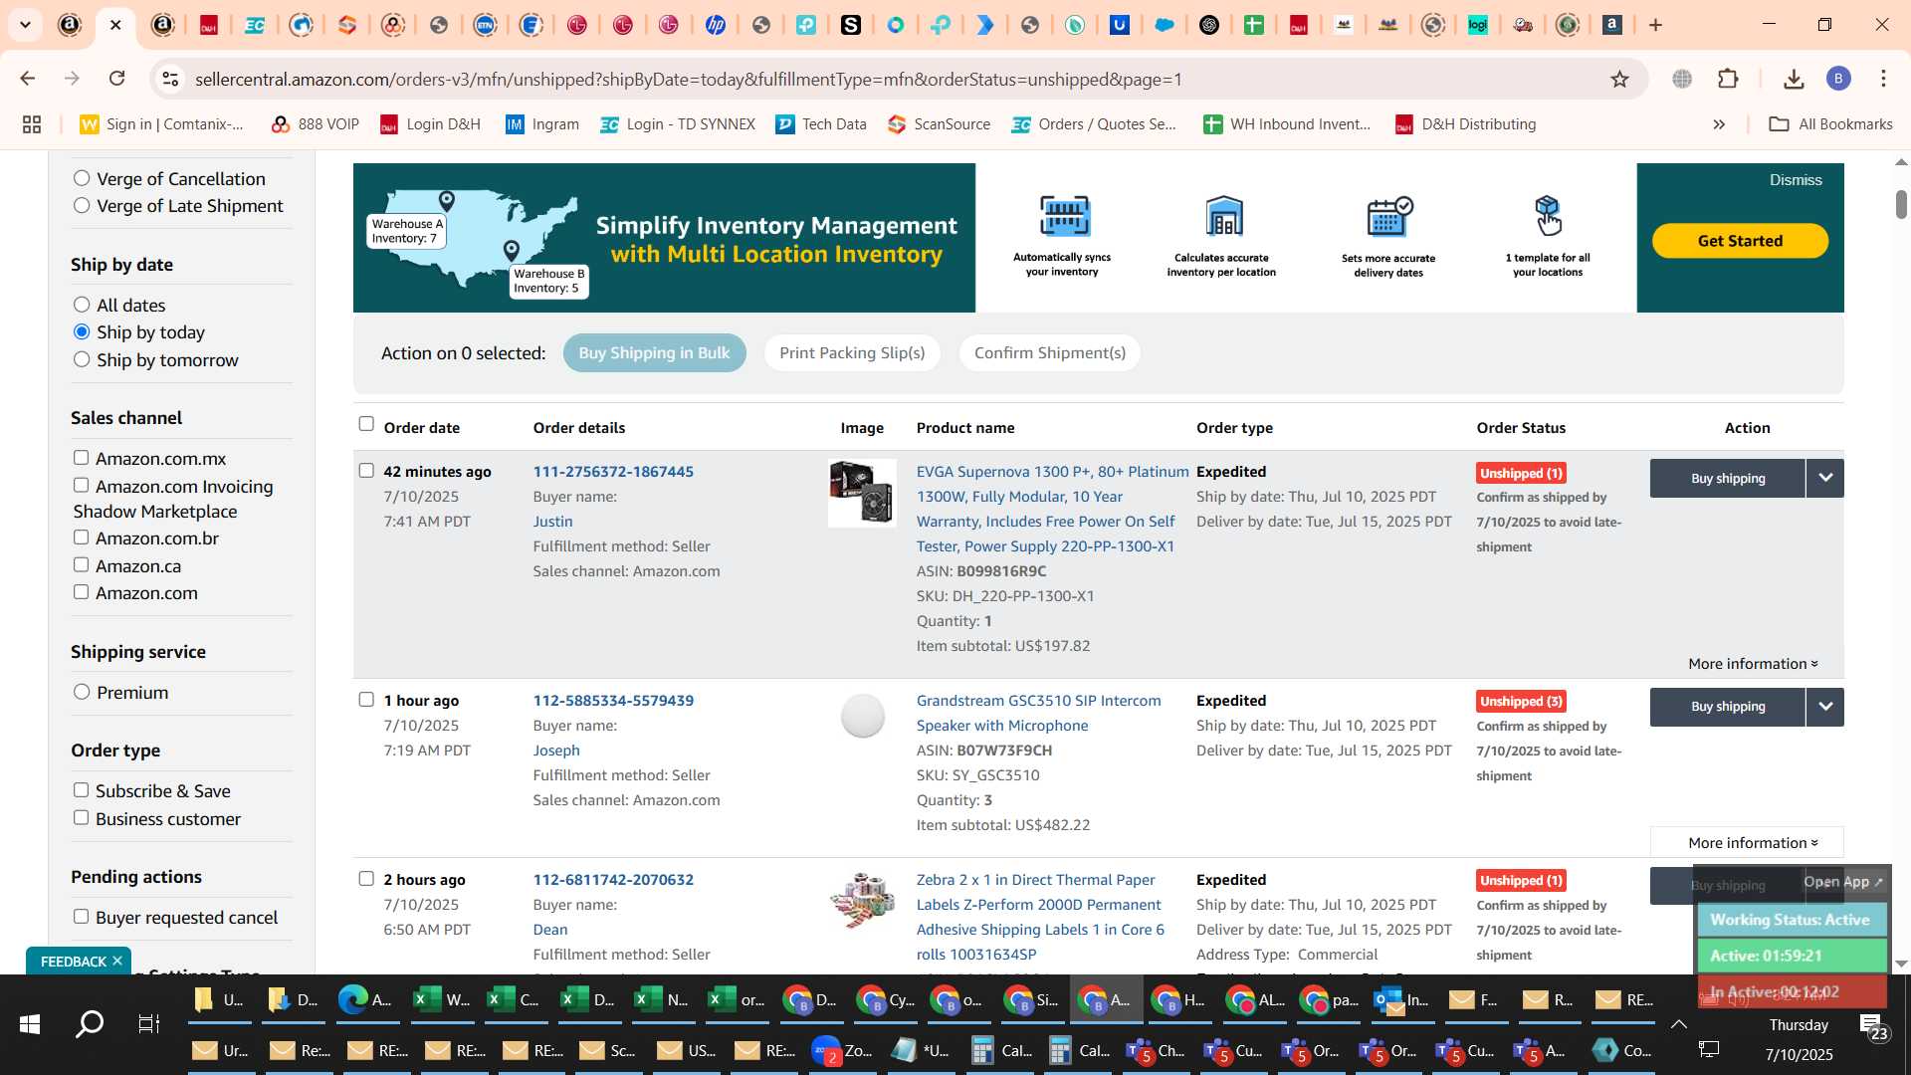This screenshot has height=1075, width=1911.
Task: Click Confirm Shipment(s) button
Action: click(x=1049, y=353)
